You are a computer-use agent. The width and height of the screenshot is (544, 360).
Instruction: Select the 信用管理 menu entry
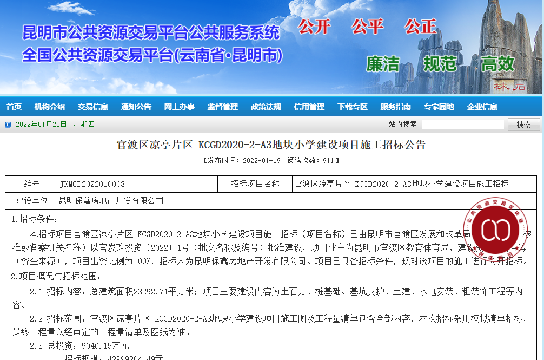pyautogui.click(x=309, y=107)
